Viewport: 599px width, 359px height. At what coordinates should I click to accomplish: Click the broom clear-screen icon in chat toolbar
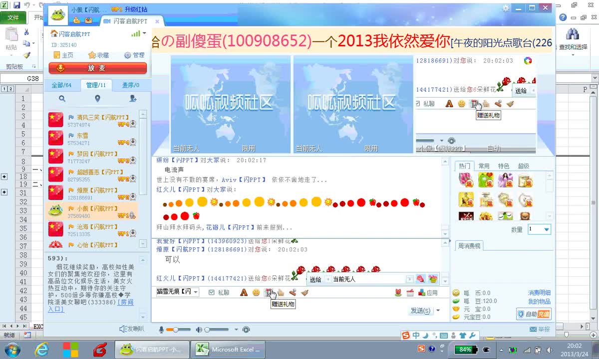tap(304, 293)
